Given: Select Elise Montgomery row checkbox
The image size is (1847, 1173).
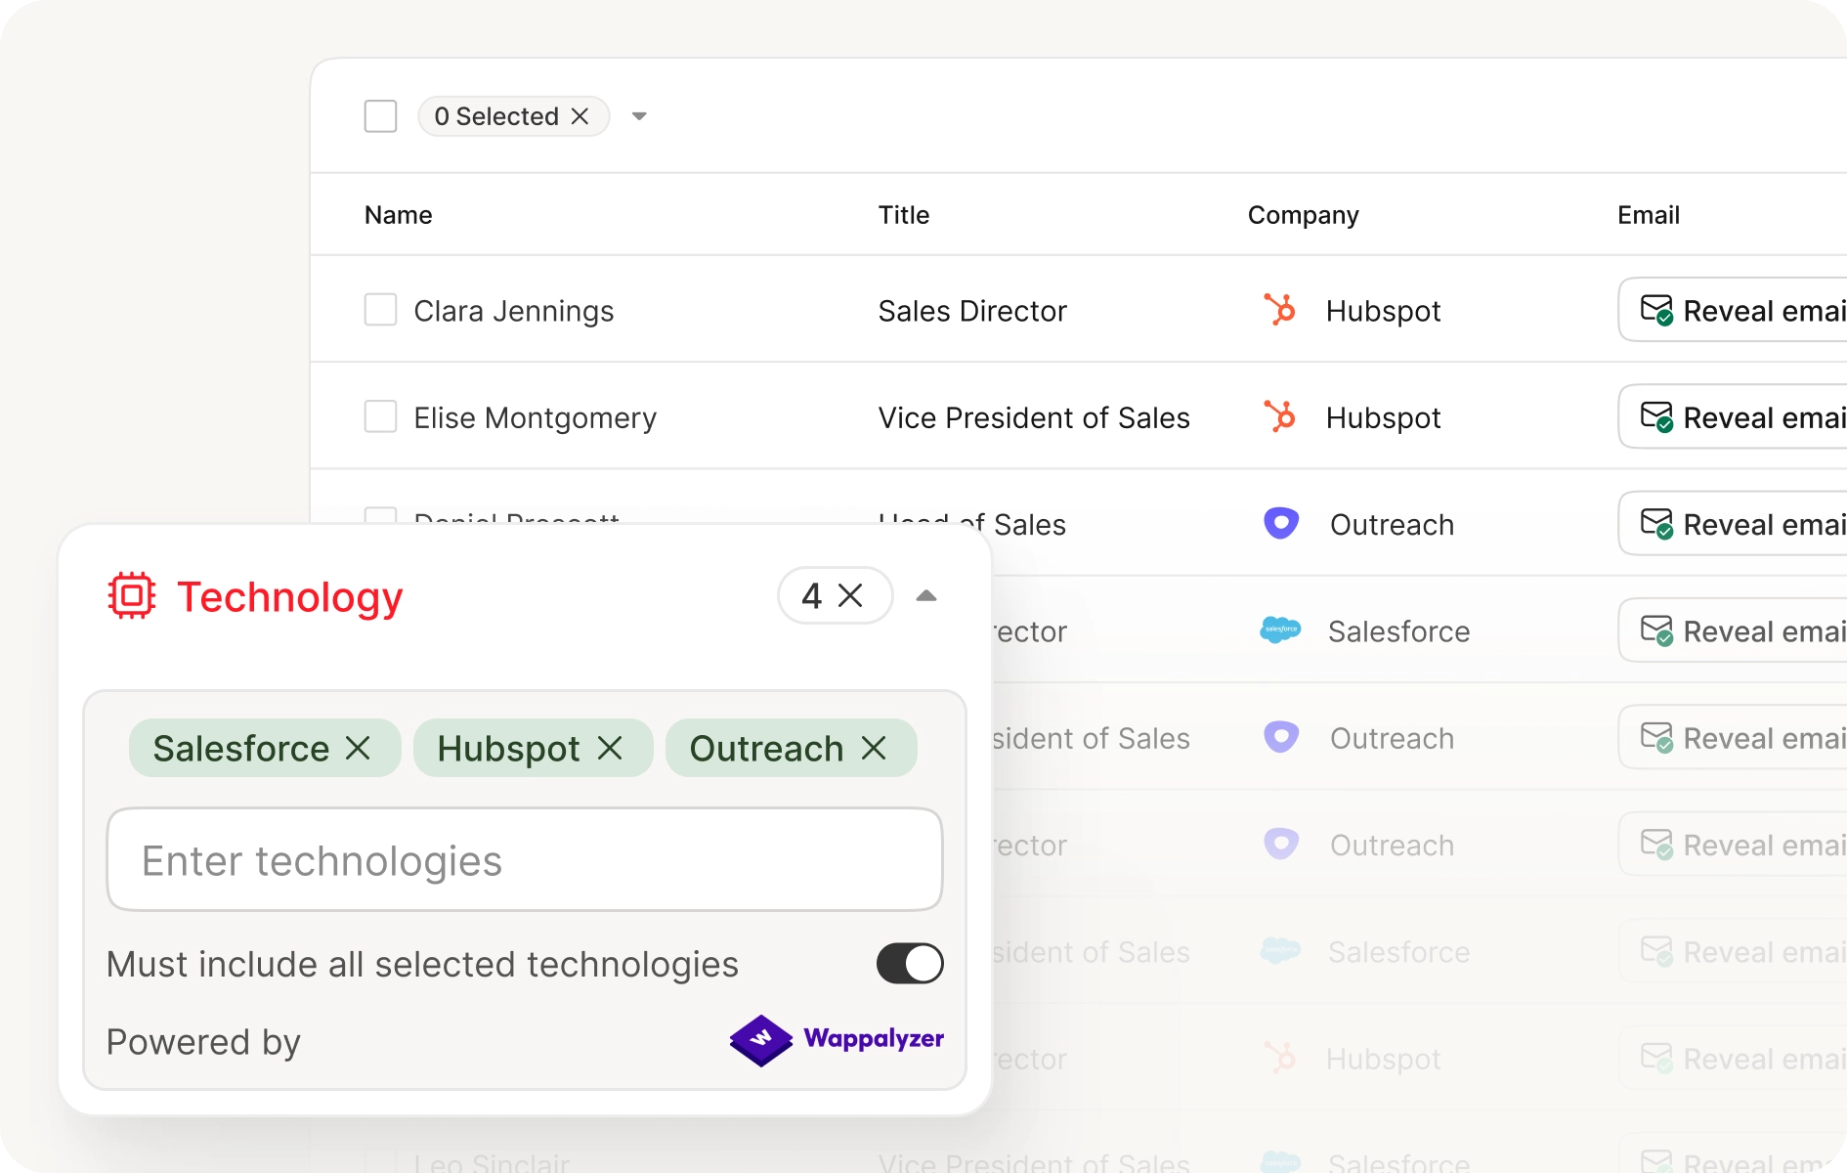Looking at the screenshot, I should (x=380, y=416).
